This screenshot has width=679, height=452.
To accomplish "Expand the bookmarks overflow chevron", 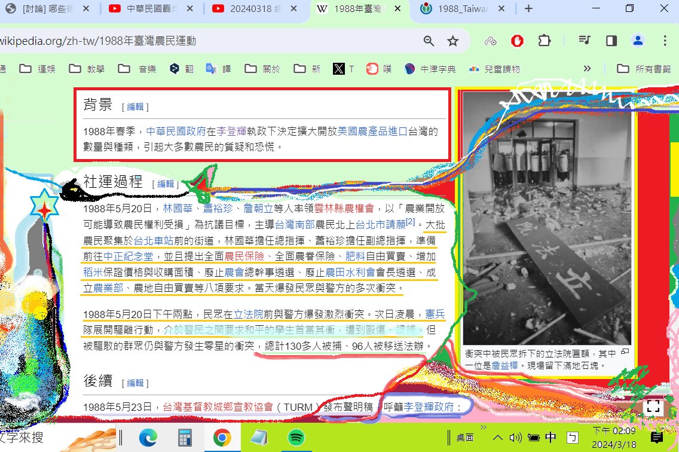I will tap(587, 69).
